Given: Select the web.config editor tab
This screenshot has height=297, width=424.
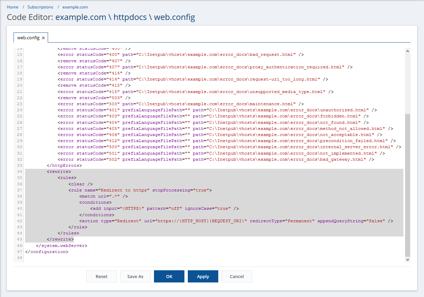Looking at the screenshot, I should tap(28, 38).
